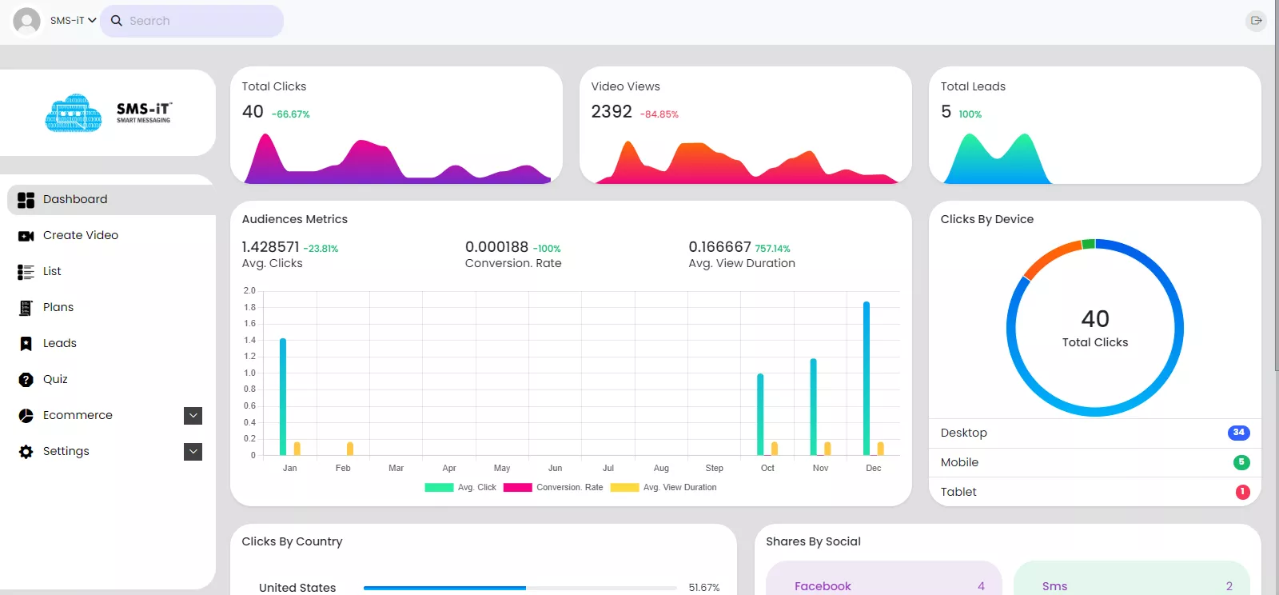Toggle Avg. View Duration legend item

(663, 487)
